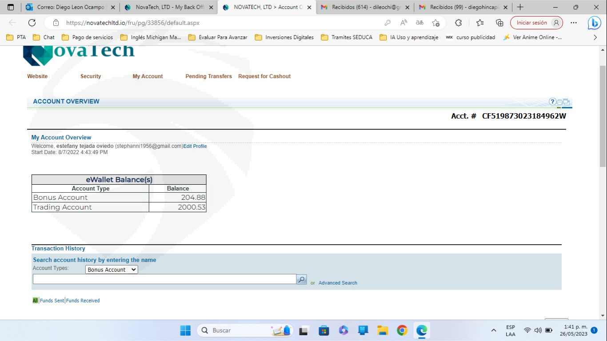
Task: Open Security menu item
Action: [x=91, y=76]
